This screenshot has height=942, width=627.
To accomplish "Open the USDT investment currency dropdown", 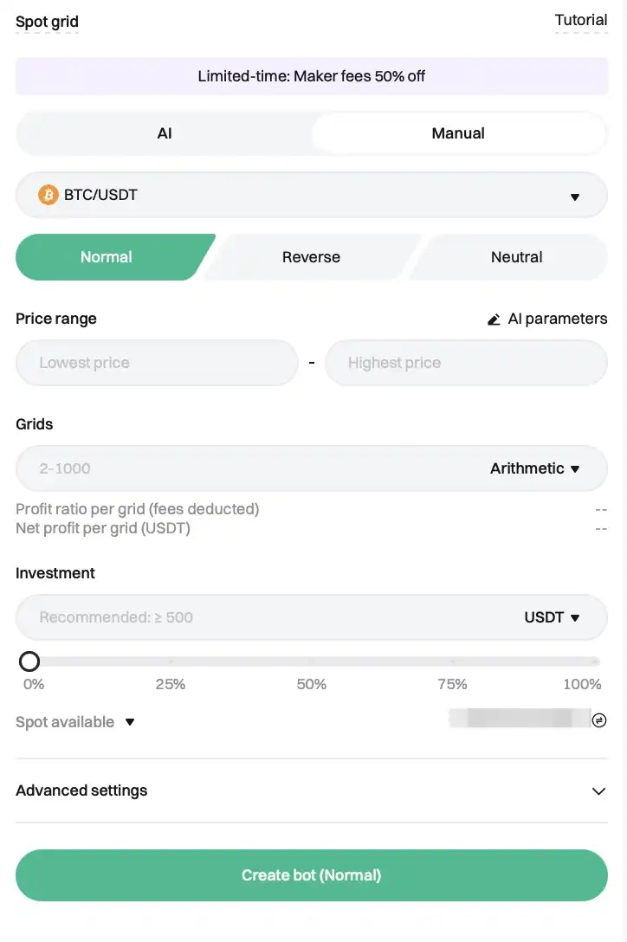I will (552, 617).
